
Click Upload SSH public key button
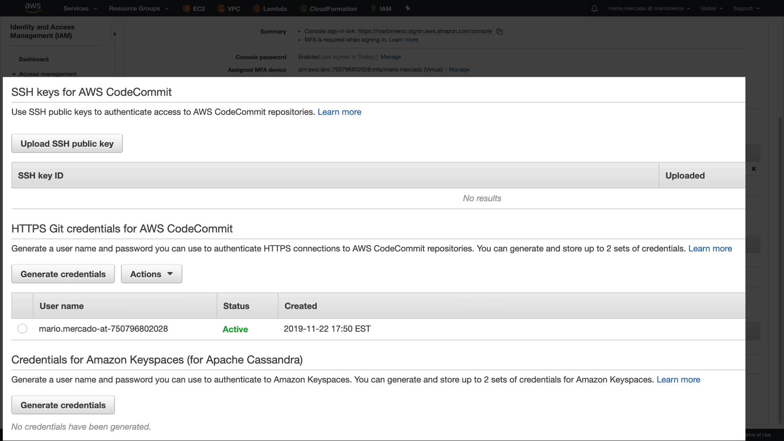(x=67, y=144)
